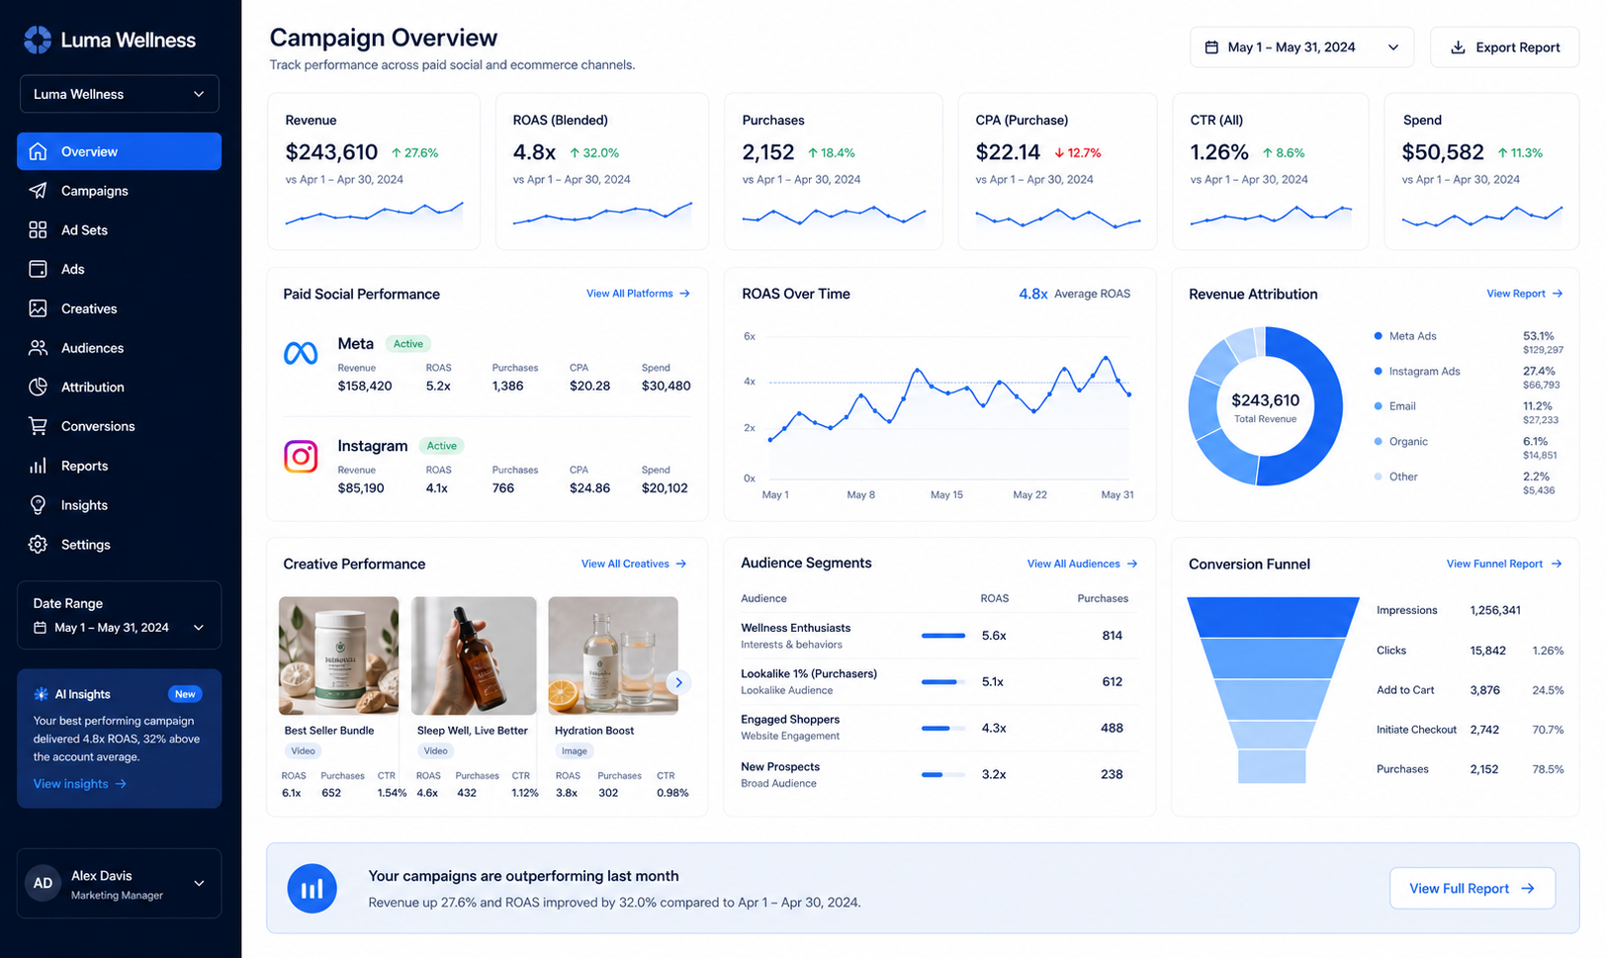Screen dimensions: 1606x958
Task: Click the CPA (Purchase) $22.14 card
Action: tap(1057, 171)
